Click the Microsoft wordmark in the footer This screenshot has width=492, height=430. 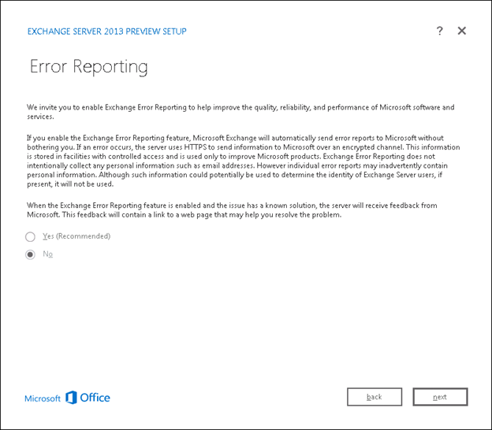(43, 398)
